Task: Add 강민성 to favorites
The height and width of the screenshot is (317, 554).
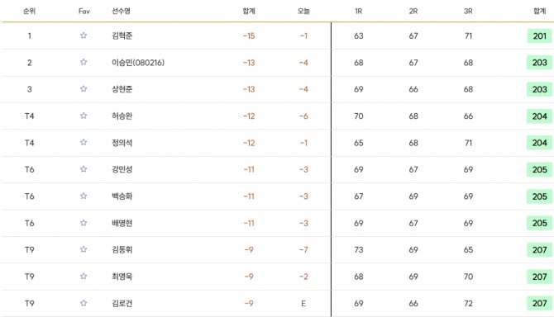Action: coord(84,169)
